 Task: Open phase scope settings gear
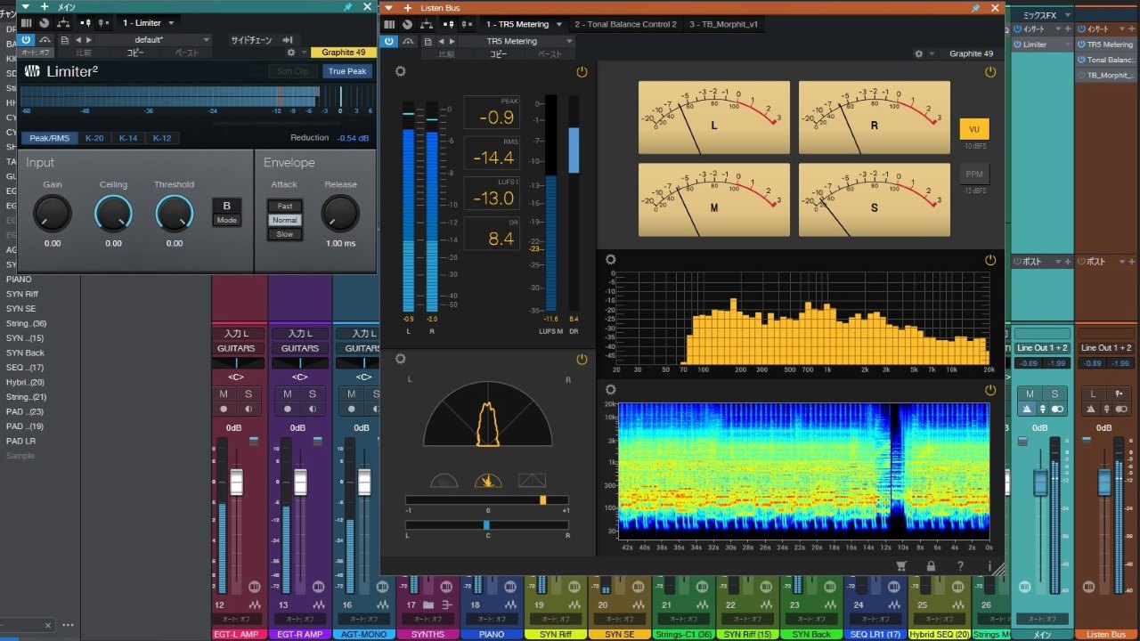(x=401, y=359)
